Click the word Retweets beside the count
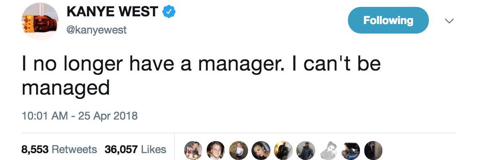The image size is (481, 160). coord(74,150)
